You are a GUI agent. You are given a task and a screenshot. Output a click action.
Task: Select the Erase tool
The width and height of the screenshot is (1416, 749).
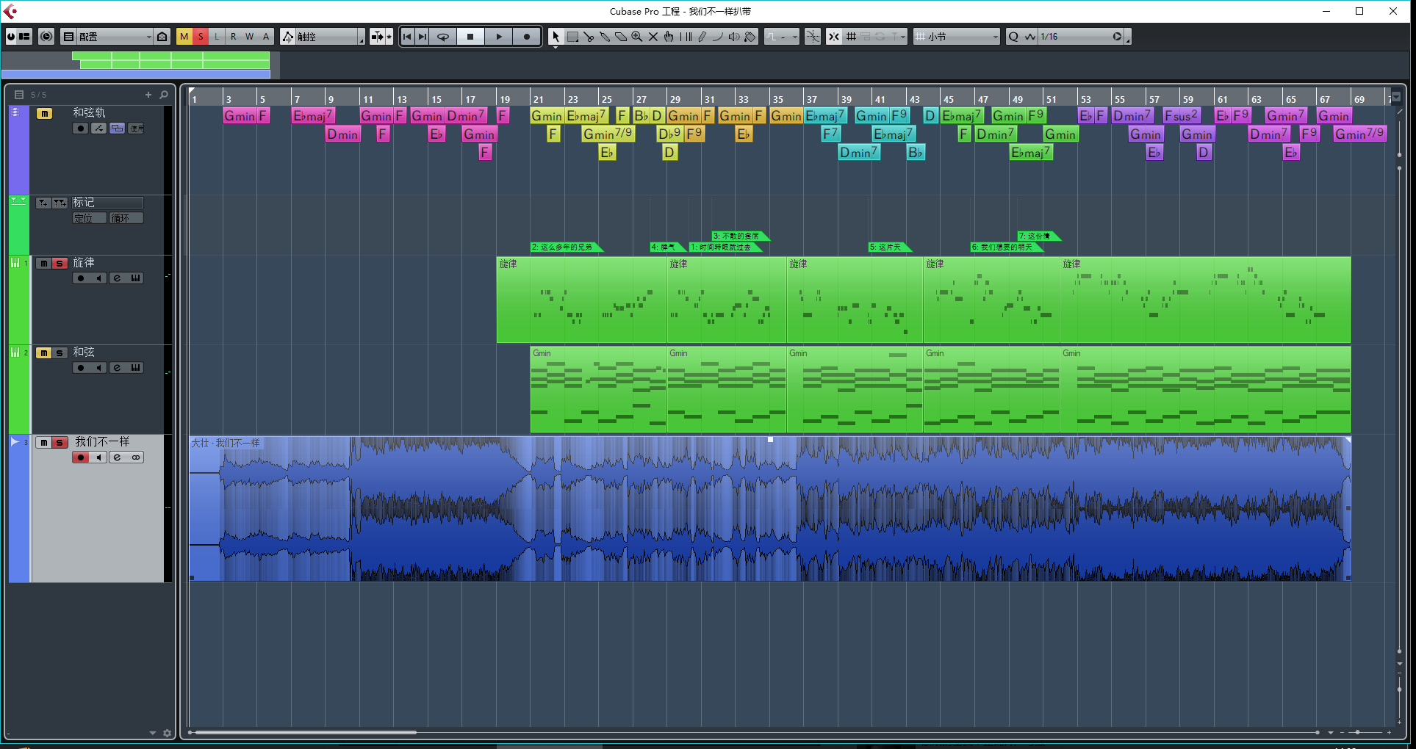(621, 36)
